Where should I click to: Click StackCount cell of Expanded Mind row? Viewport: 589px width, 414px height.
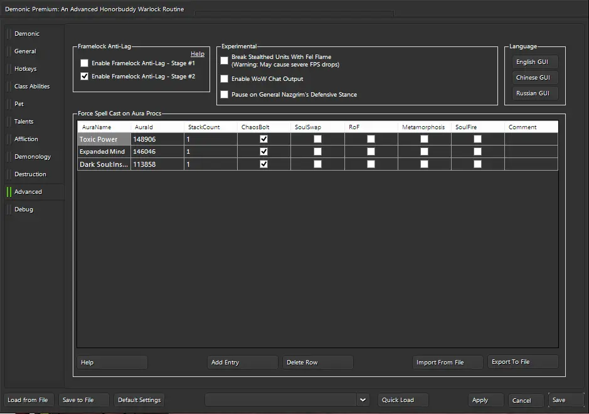tap(211, 151)
